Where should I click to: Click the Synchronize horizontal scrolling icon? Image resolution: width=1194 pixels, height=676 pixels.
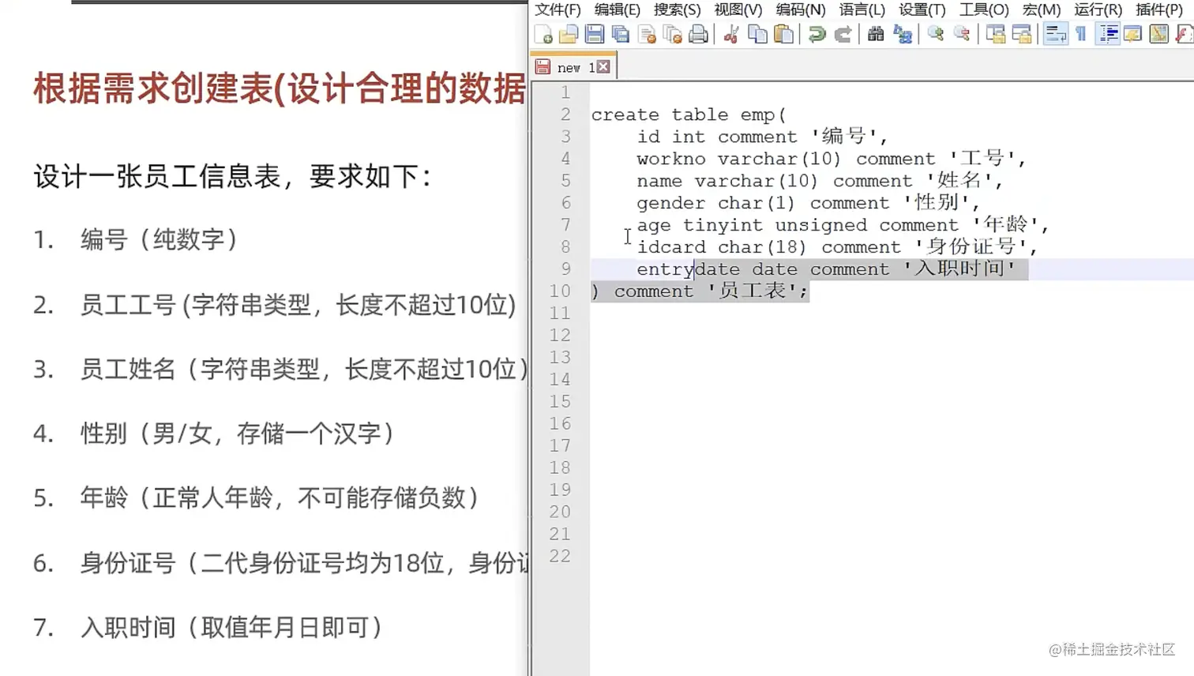(x=1022, y=34)
